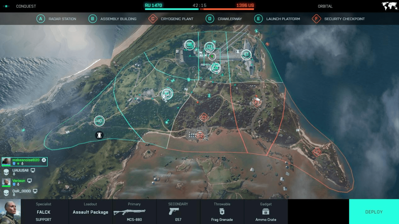Change Gadget Ammo Crate slot
The image size is (399, 224).
tap(266, 211)
